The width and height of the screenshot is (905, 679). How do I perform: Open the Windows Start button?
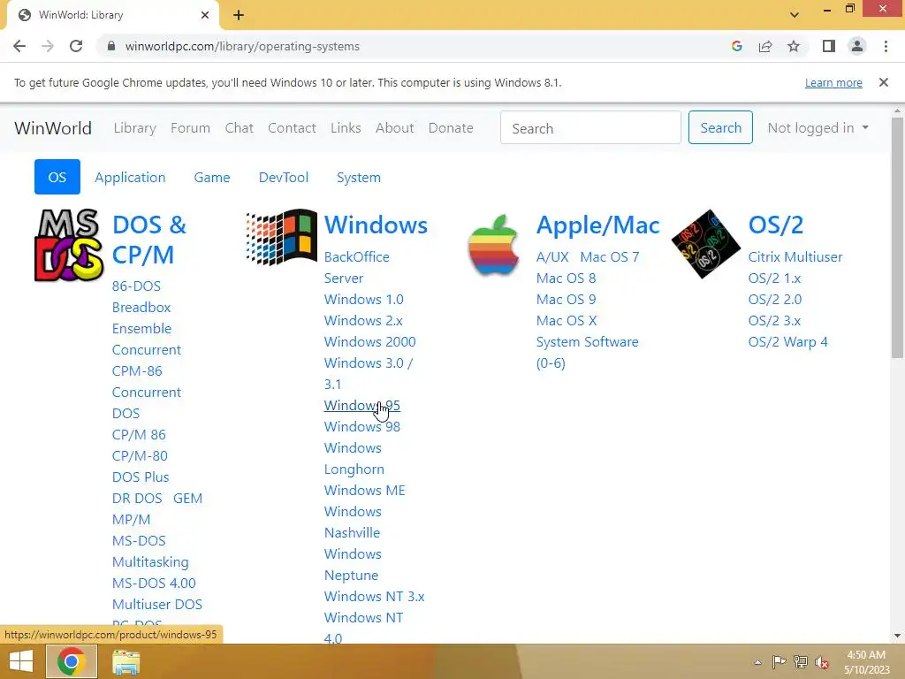[21, 661]
